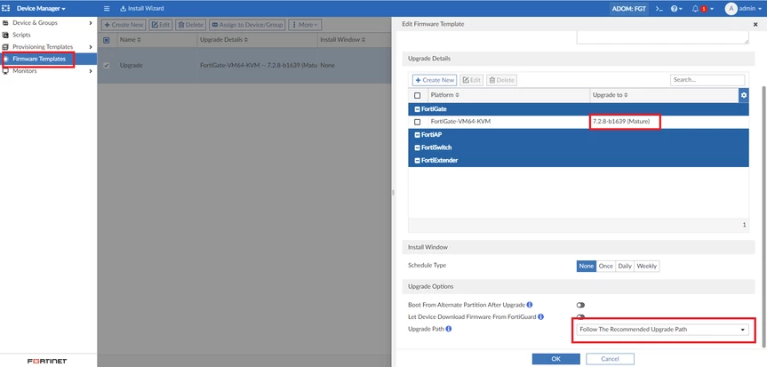
Task: Select Scripts in the sidebar
Action: (21, 35)
